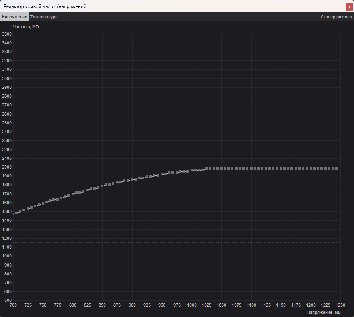
Task: Select the first curve point at 700 mV
Action: (14, 214)
